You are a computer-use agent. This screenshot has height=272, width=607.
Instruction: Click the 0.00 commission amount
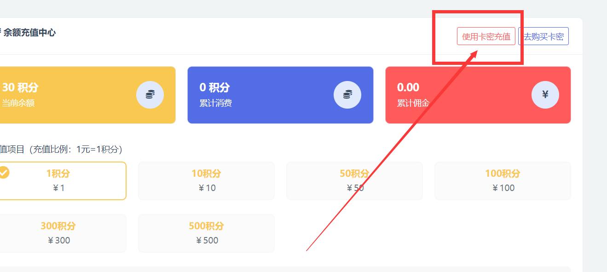click(x=408, y=87)
